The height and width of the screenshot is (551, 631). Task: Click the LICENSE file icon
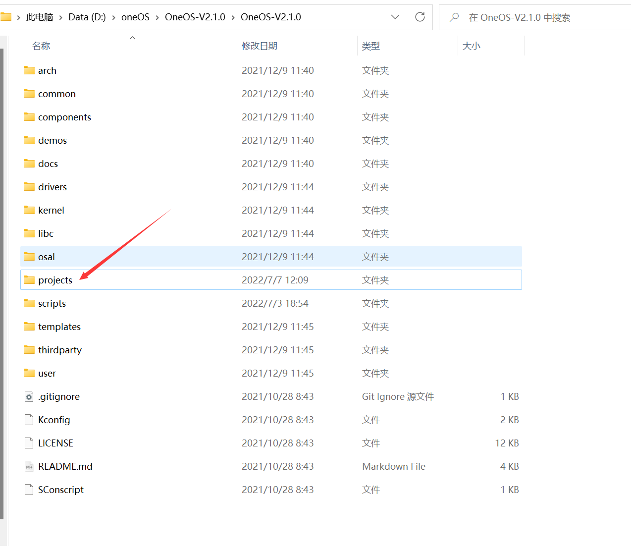pos(29,443)
